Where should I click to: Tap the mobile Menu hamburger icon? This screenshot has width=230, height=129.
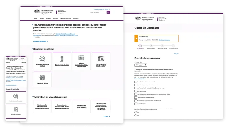[6, 63]
